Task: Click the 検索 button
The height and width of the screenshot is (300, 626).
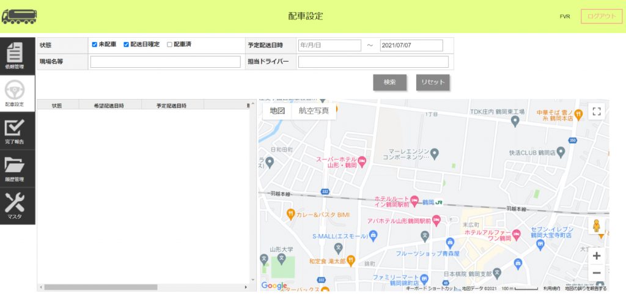Action: point(389,82)
